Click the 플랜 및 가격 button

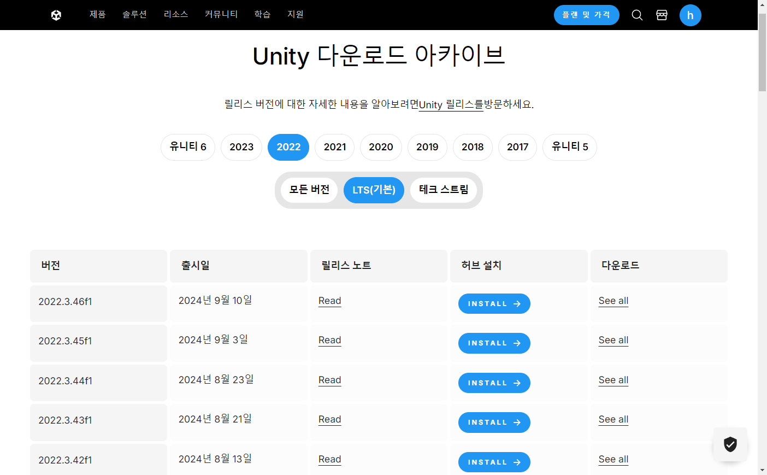point(586,15)
